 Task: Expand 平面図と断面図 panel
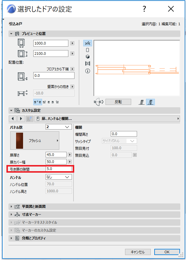[11, 207]
